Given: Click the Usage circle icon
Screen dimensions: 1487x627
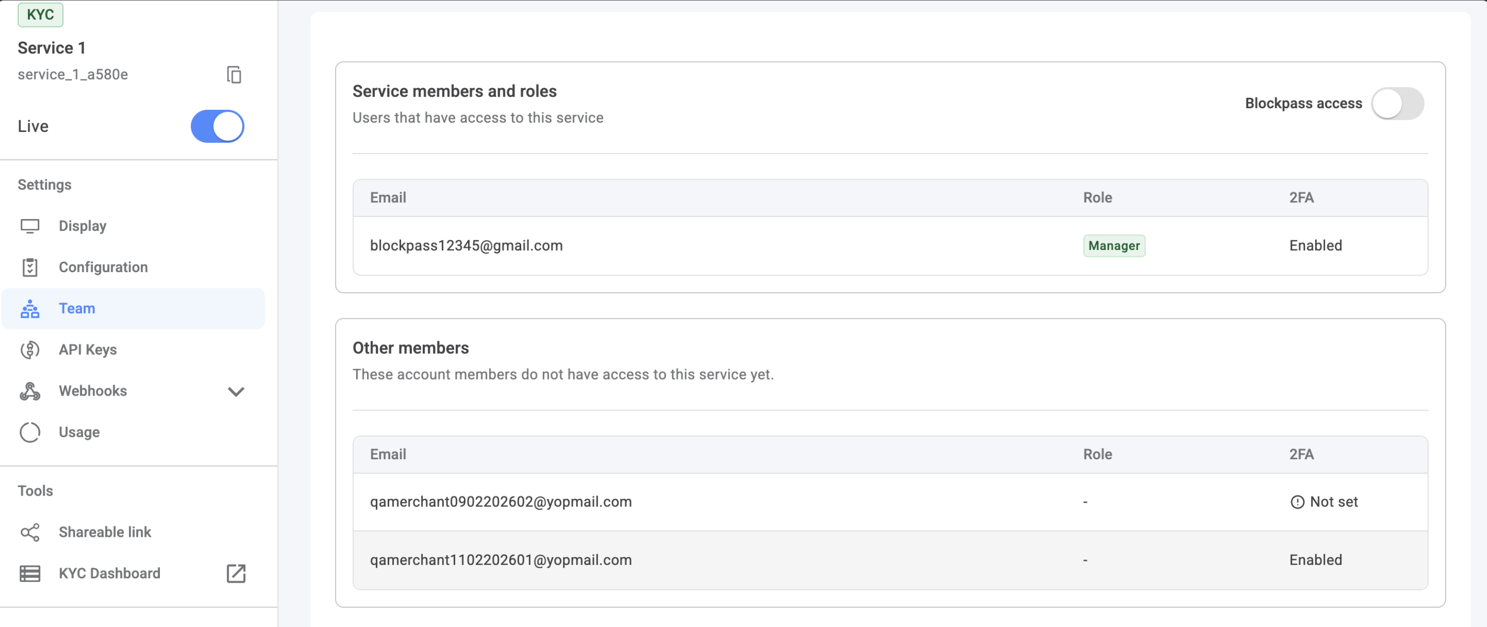Looking at the screenshot, I should [30, 433].
